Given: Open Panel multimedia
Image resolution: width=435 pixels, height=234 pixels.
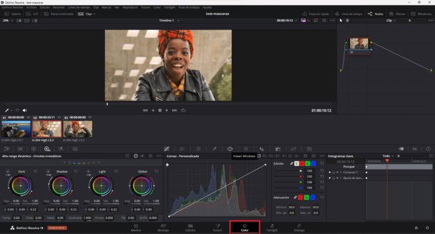Looking at the screenshot, I should (58, 14).
